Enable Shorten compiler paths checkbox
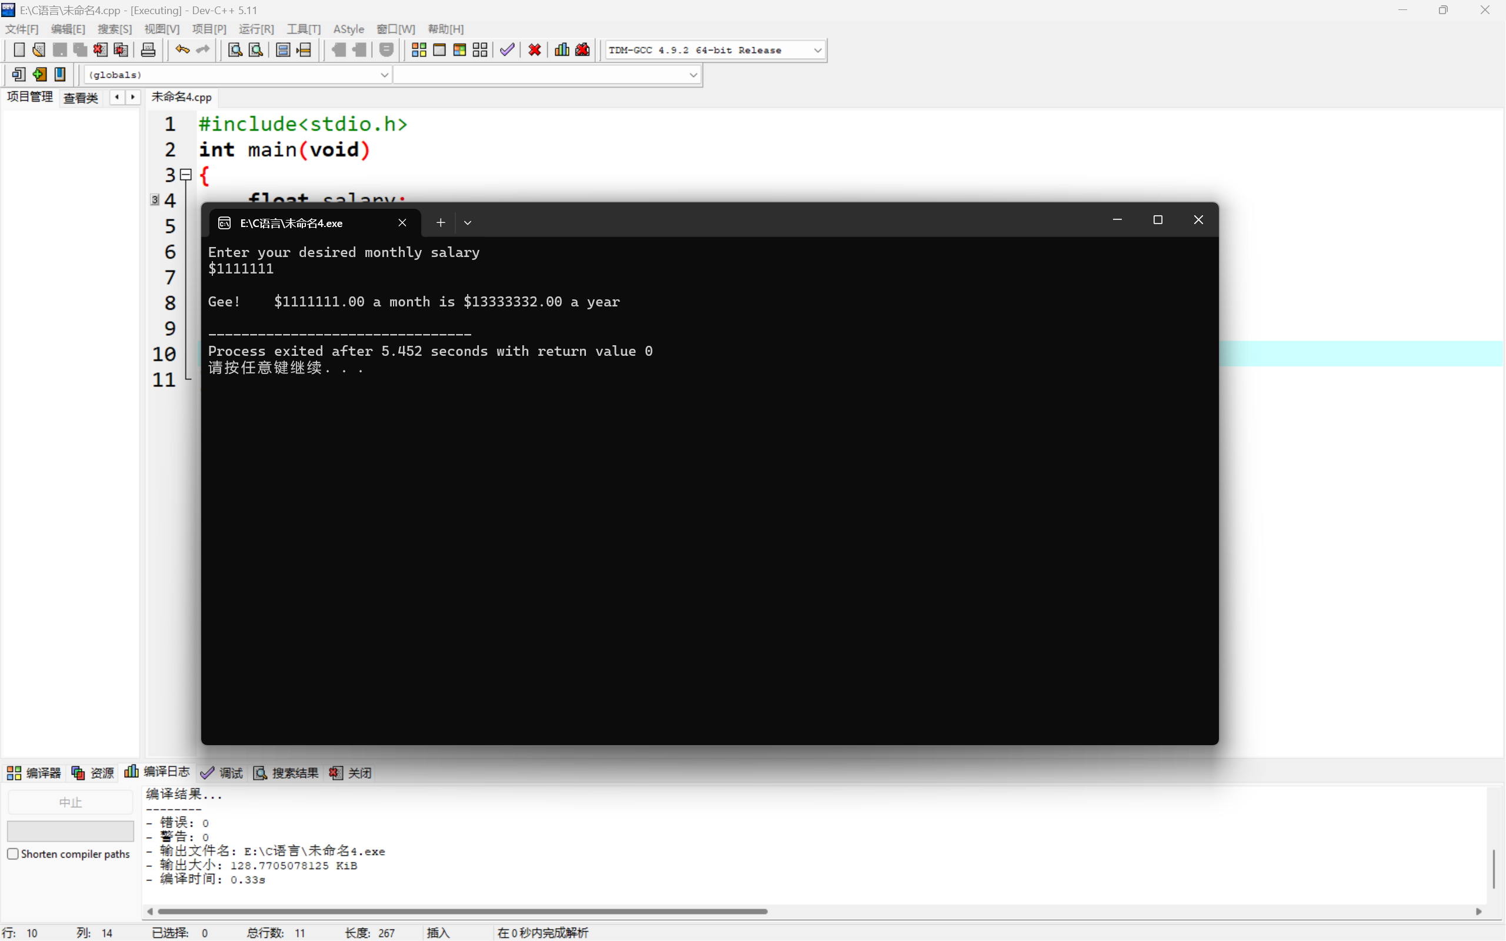The height and width of the screenshot is (941, 1506). 13,854
